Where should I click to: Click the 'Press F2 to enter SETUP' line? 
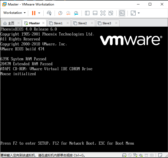tap(67, 143)
